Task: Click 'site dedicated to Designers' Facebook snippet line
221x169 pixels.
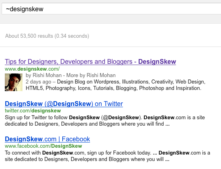Action: (87, 159)
